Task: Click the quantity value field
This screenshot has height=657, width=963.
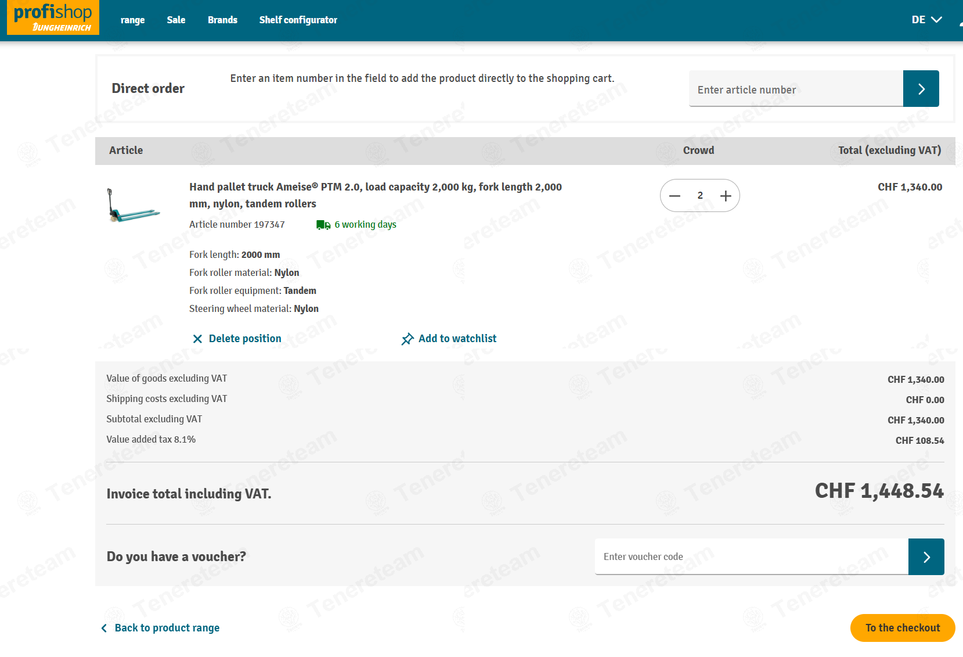Action: tap(700, 196)
